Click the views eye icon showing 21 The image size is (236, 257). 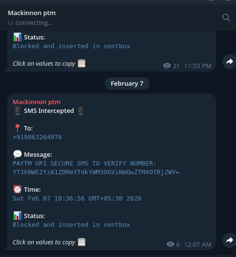(x=167, y=66)
